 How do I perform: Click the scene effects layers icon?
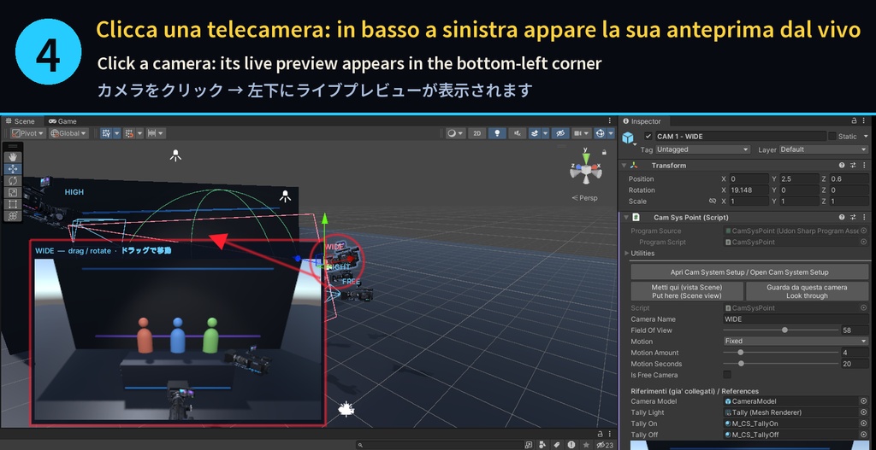click(x=535, y=133)
